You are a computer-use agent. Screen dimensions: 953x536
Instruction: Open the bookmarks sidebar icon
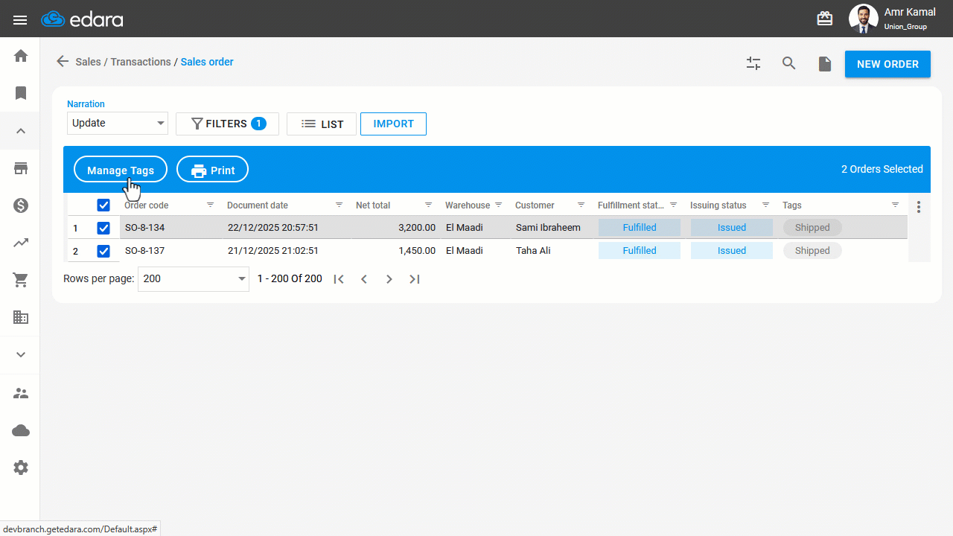click(x=21, y=93)
